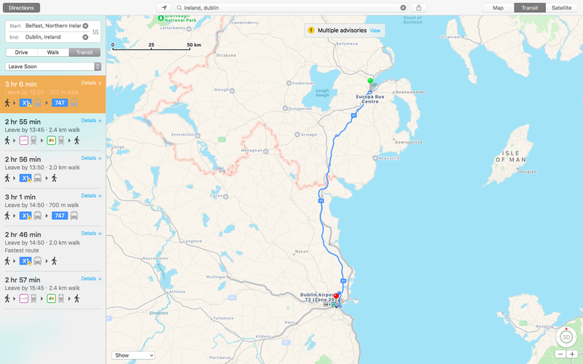Open the Leave Soon dropdown
Screen dimensions: 583x364
point(52,66)
